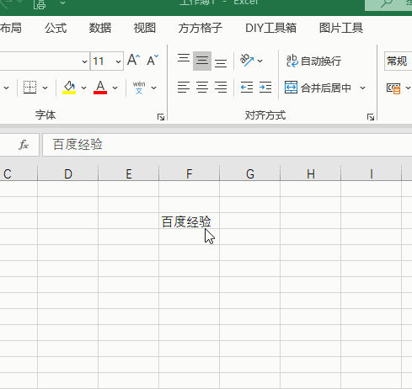Open the 方方格子 ribbon tab
This screenshot has height=389, width=412.
201,28
